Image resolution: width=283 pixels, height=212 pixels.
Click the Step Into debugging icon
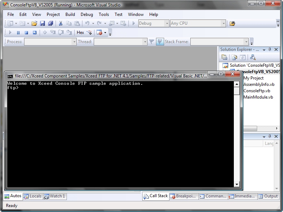point(53,32)
